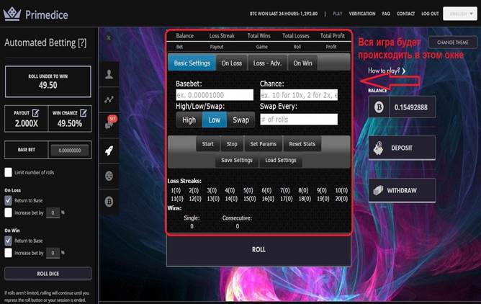Viewport: 481px width, 304px height.
Task: Open the FAQ page
Action: [x=386, y=14]
